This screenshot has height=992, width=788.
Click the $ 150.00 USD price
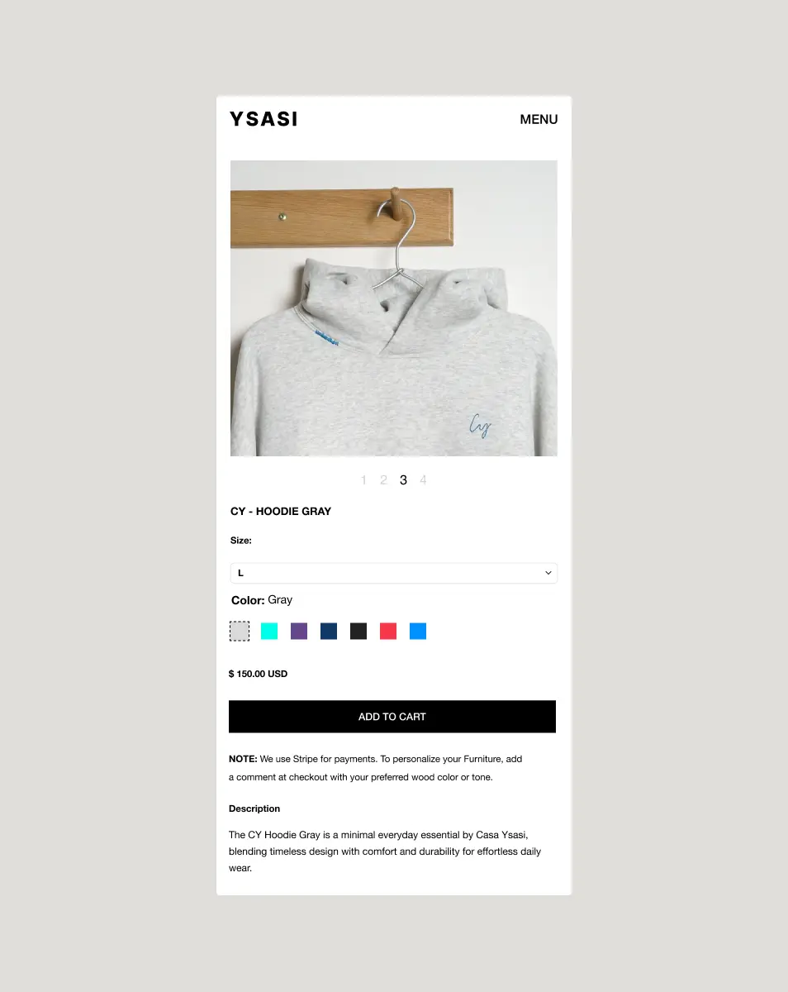259,674
